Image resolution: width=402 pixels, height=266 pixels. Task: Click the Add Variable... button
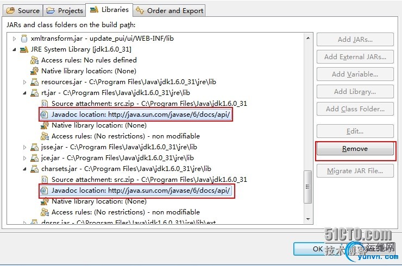click(355, 74)
